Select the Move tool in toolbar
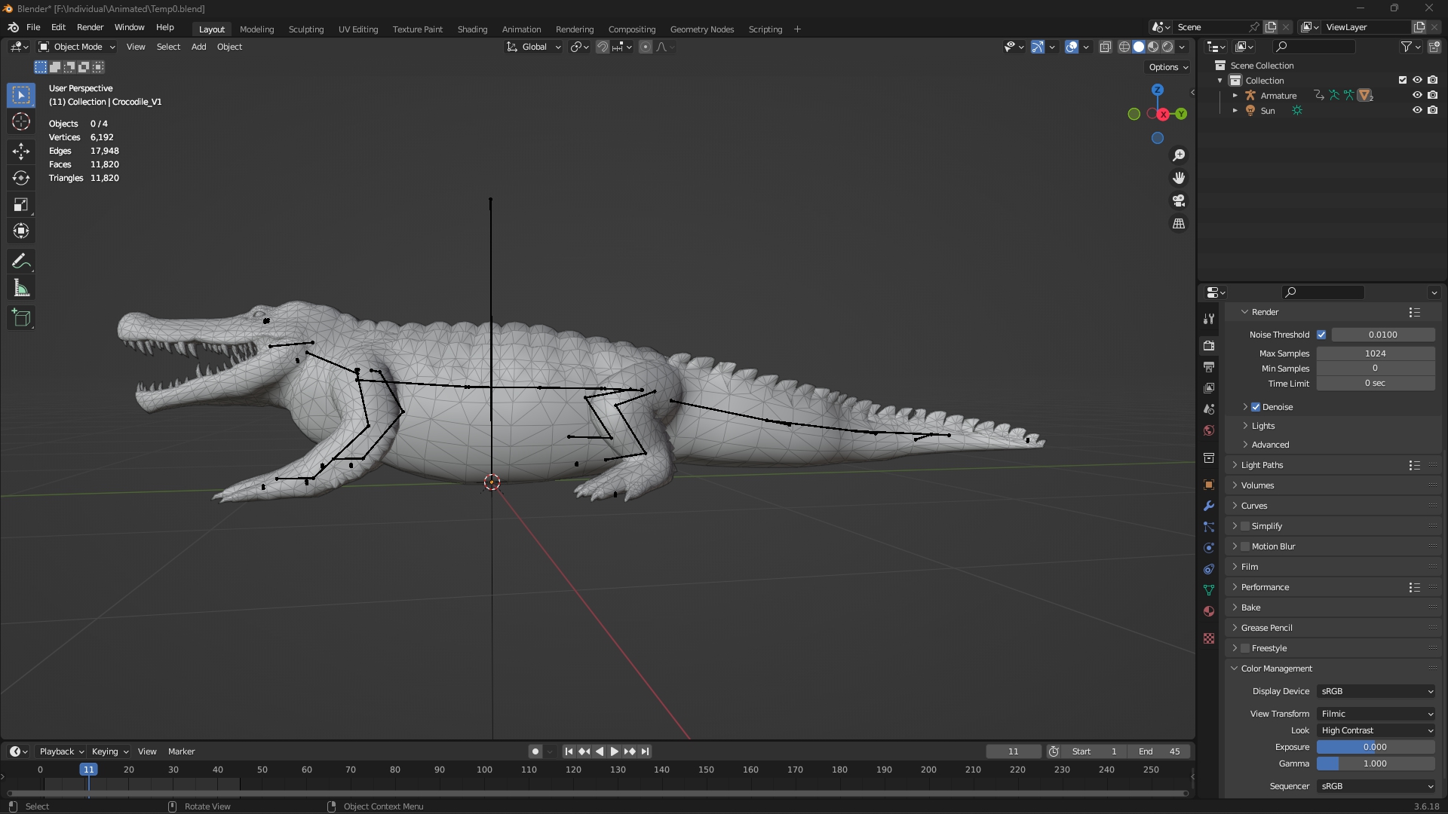 pos(21,151)
